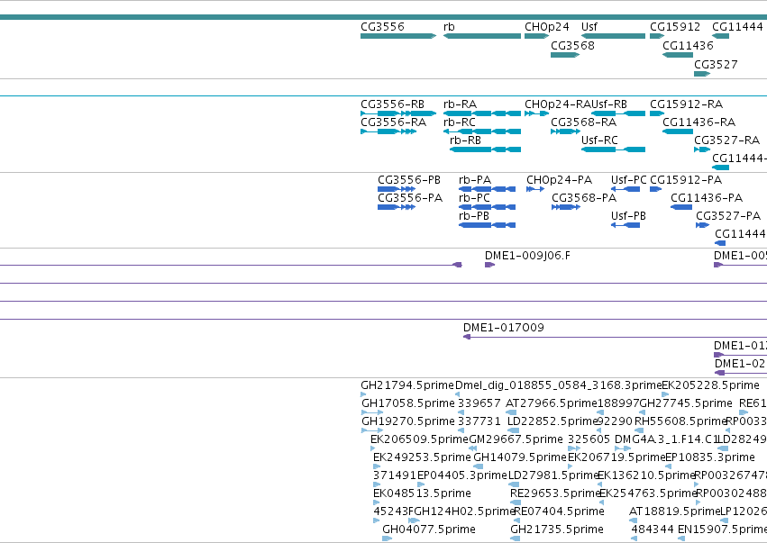Click the CG11444 gene feature
Screen dimensions: 767x543
[720, 36]
